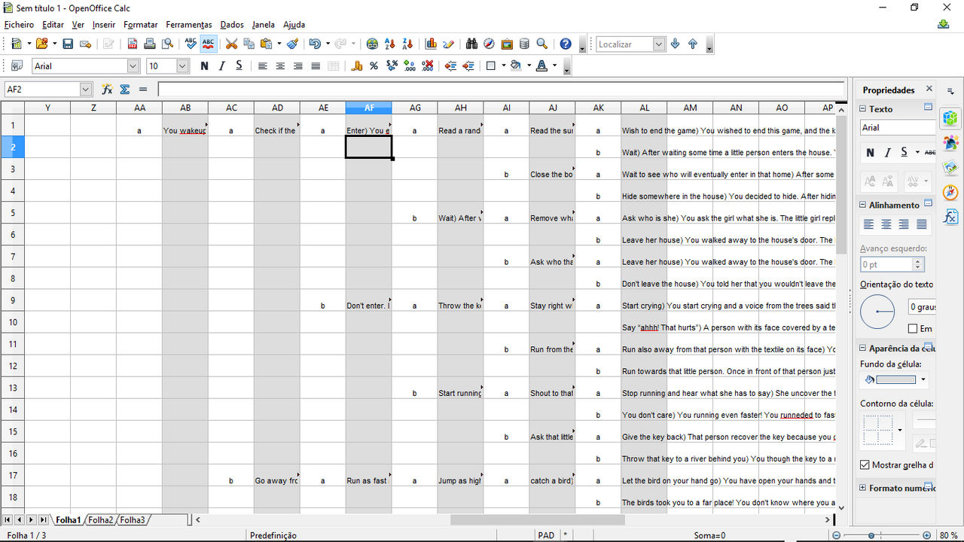
Task: Switch to the Folha3 sheet tab
Action: [x=133, y=519]
